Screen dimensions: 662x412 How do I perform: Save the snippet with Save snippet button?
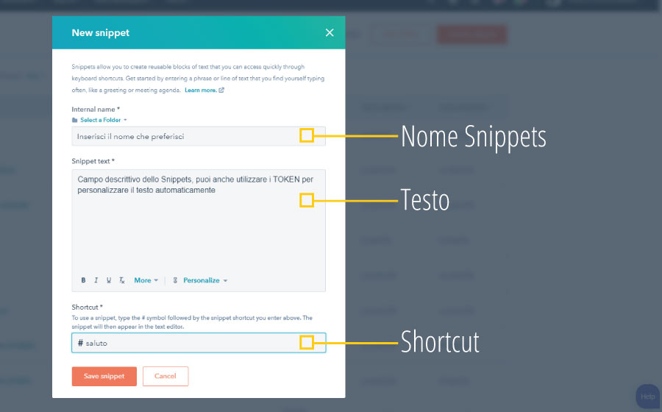[104, 376]
